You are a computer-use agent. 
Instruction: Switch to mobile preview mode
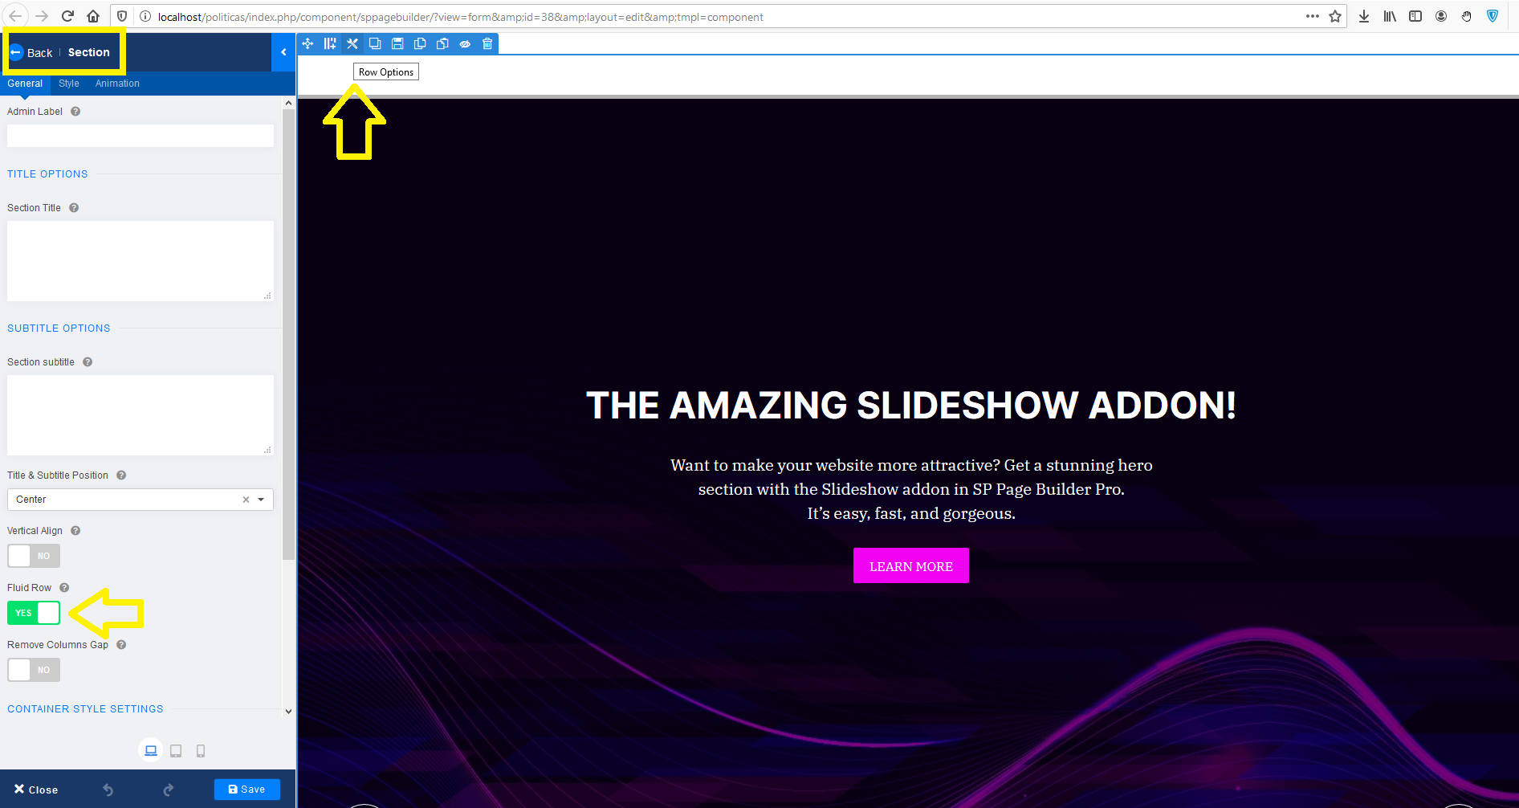point(201,750)
